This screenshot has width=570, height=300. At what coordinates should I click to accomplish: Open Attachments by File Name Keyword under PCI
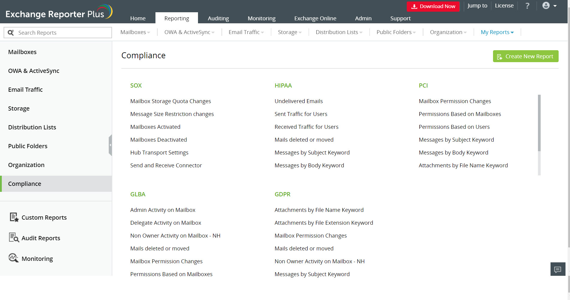463,165
